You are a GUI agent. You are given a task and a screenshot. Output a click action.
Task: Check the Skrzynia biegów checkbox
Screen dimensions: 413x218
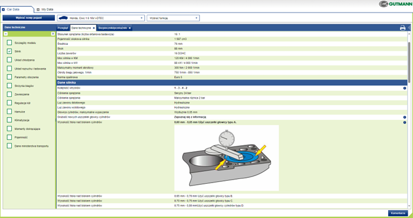[9, 86]
